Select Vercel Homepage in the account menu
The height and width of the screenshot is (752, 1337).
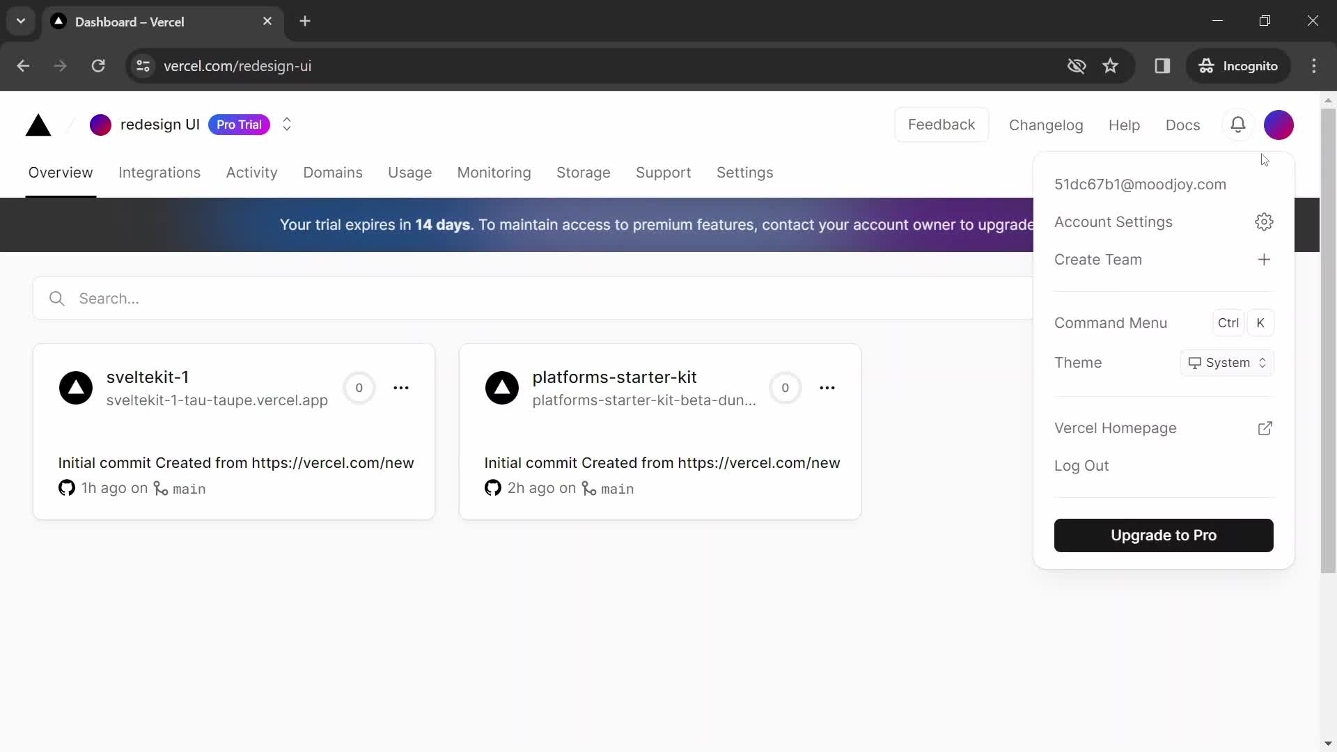1164,428
